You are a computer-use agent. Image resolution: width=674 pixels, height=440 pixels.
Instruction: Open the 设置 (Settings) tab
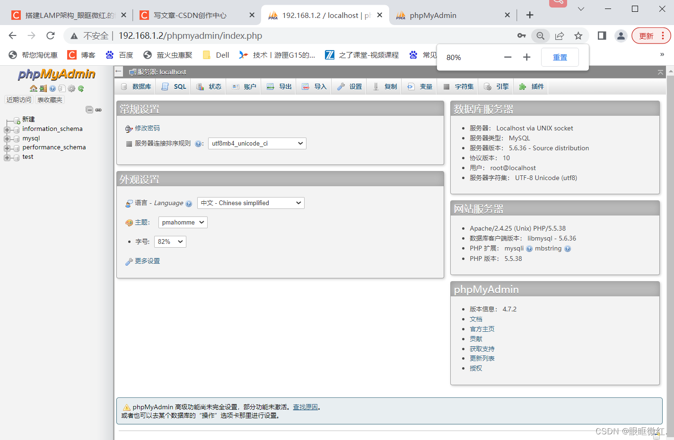click(x=349, y=86)
